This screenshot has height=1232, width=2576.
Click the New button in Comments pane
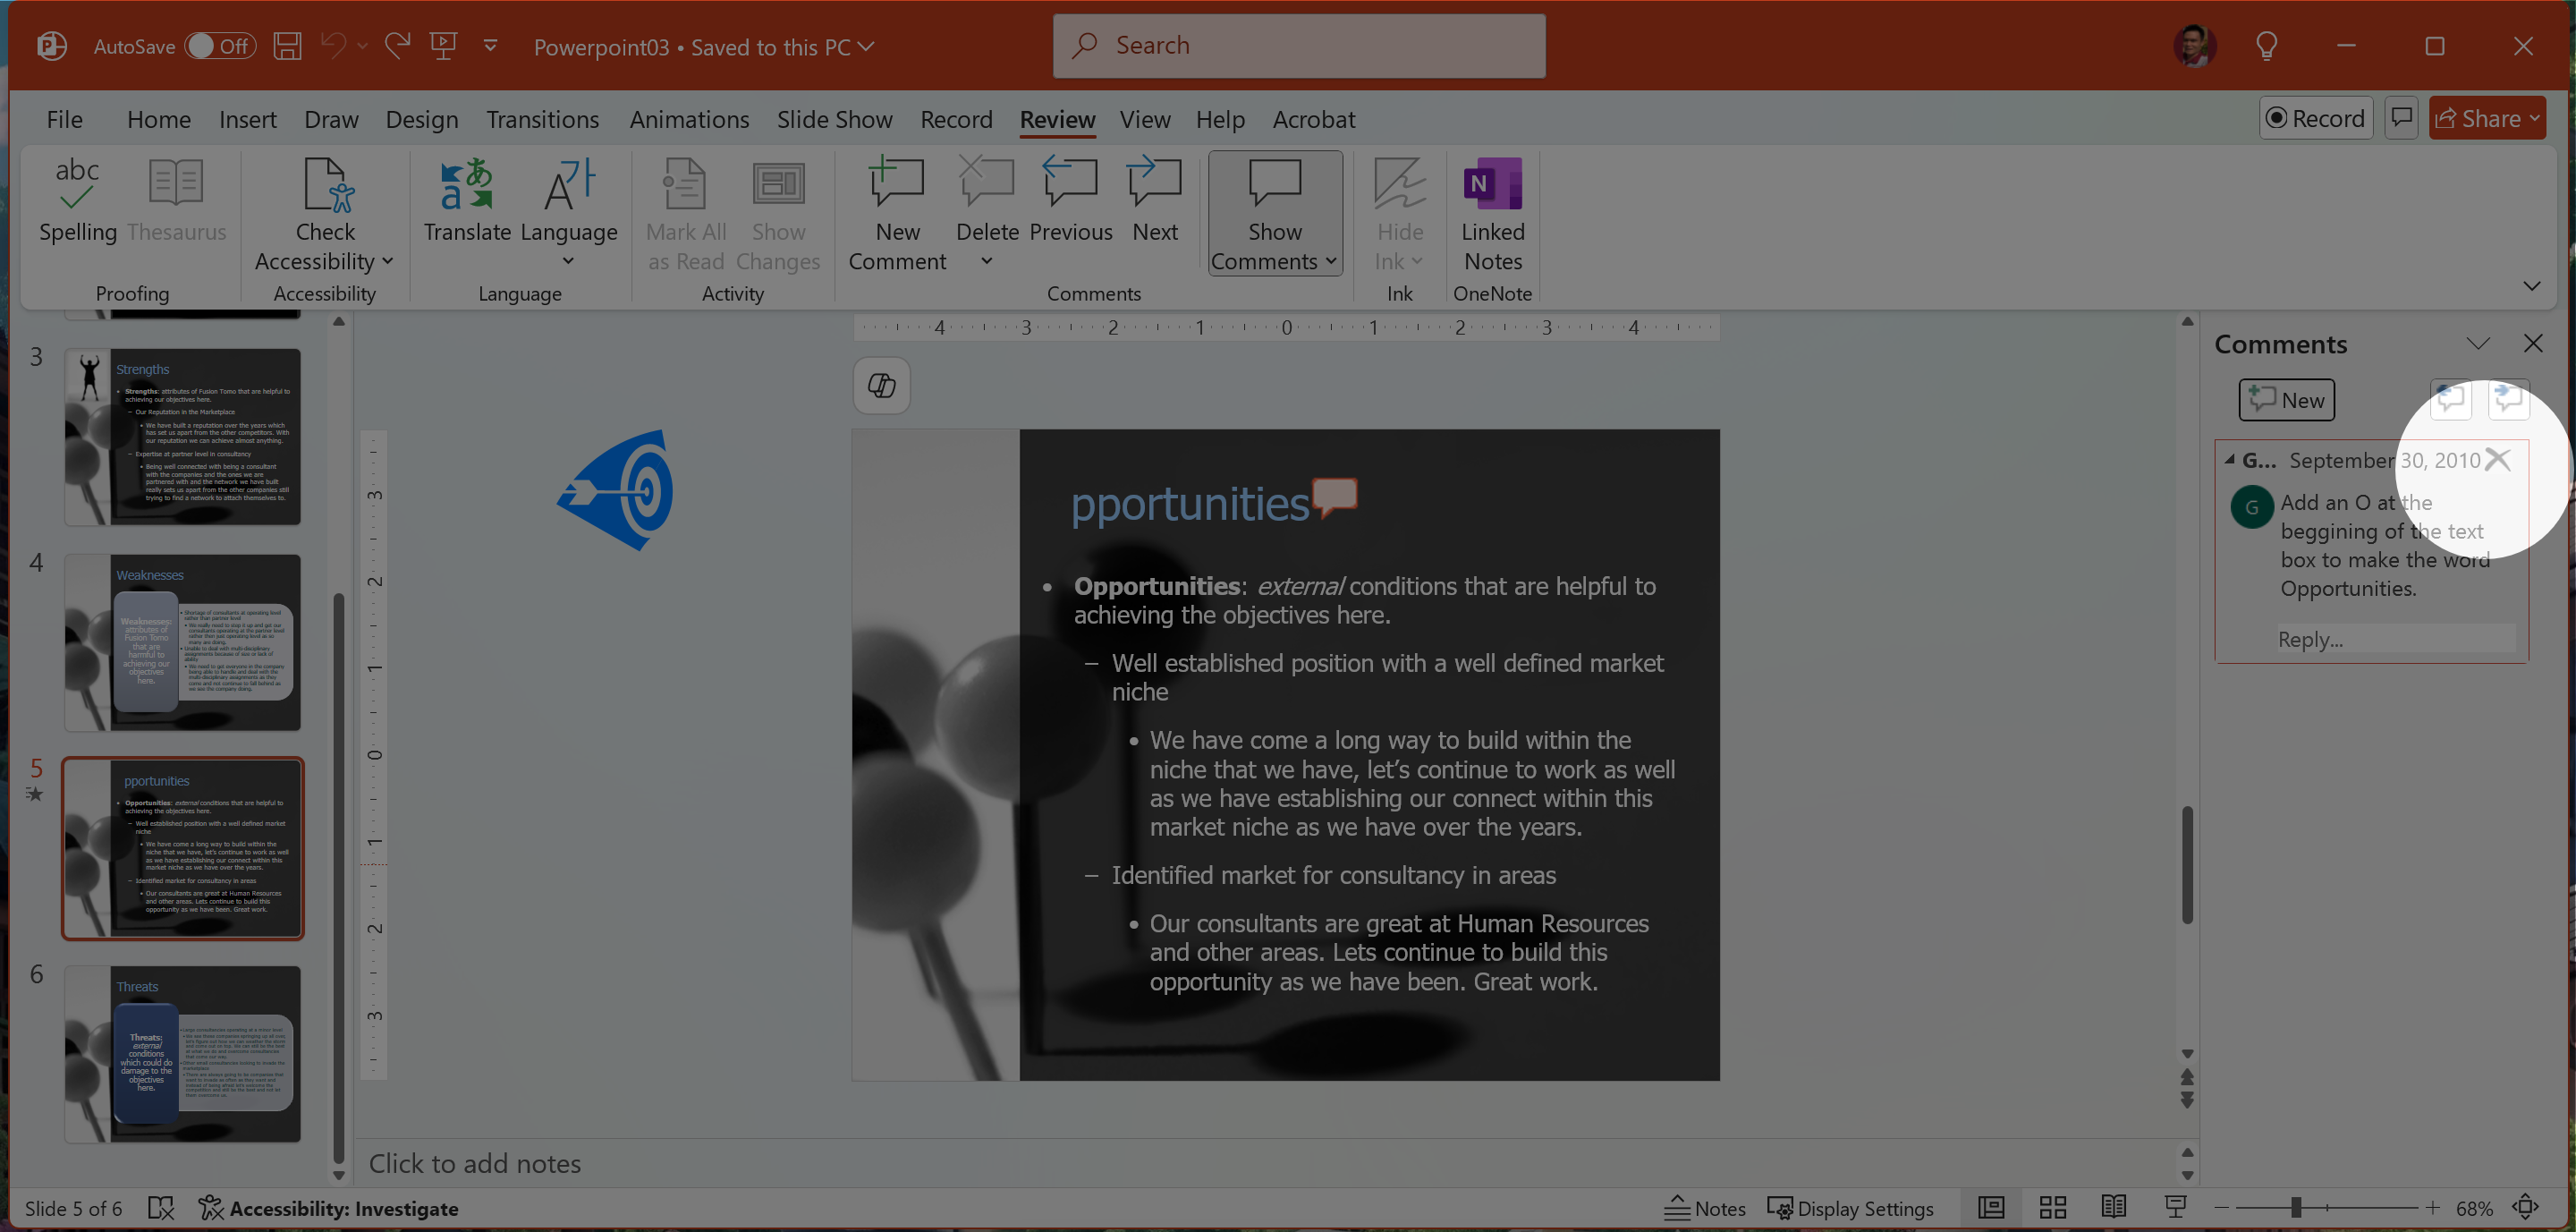tap(2286, 400)
